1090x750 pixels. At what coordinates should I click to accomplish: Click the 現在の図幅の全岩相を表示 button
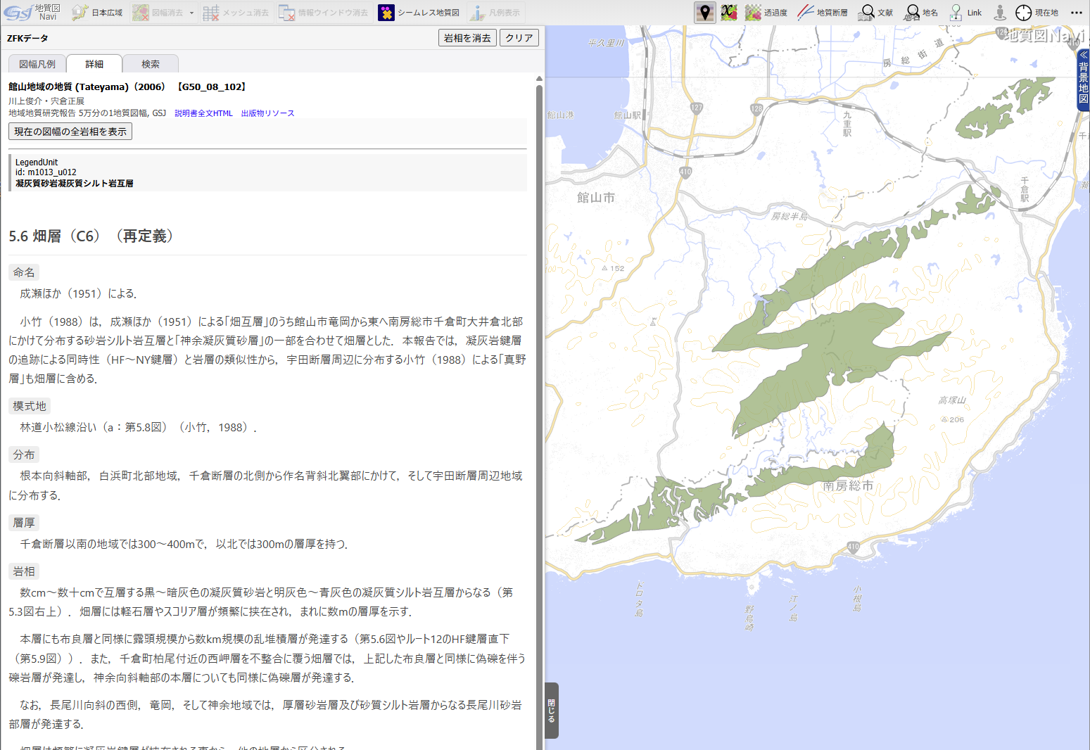(70, 132)
